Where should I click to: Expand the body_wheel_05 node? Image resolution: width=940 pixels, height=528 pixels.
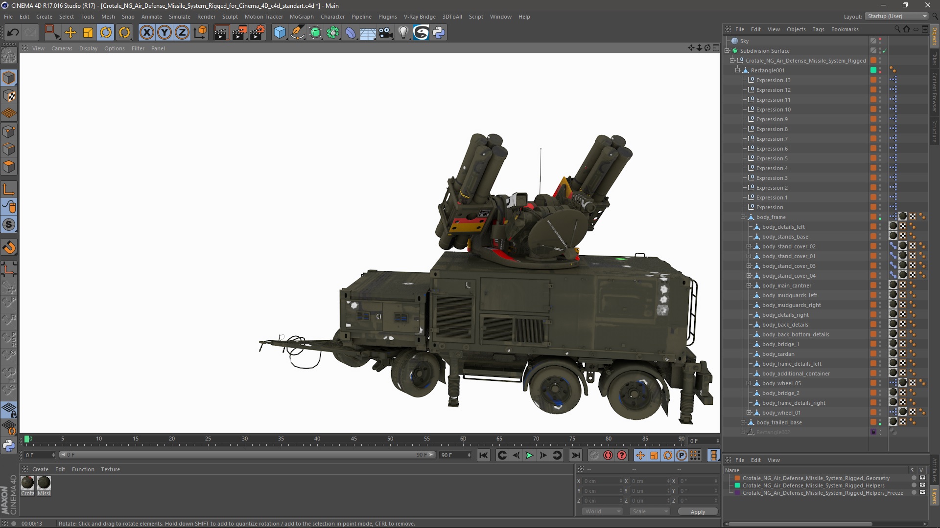(749, 383)
